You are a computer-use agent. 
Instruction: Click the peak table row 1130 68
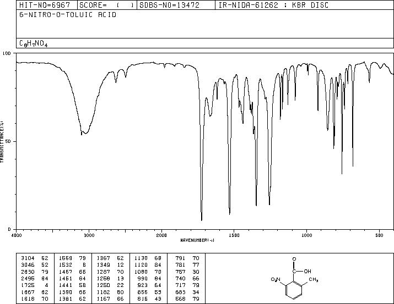pyautogui.click(x=148, y=258)
